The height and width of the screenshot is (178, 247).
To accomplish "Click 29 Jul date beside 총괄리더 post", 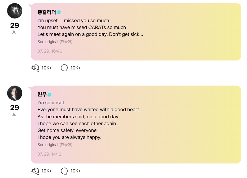I will pyautogui.click(x=15, y=28).
